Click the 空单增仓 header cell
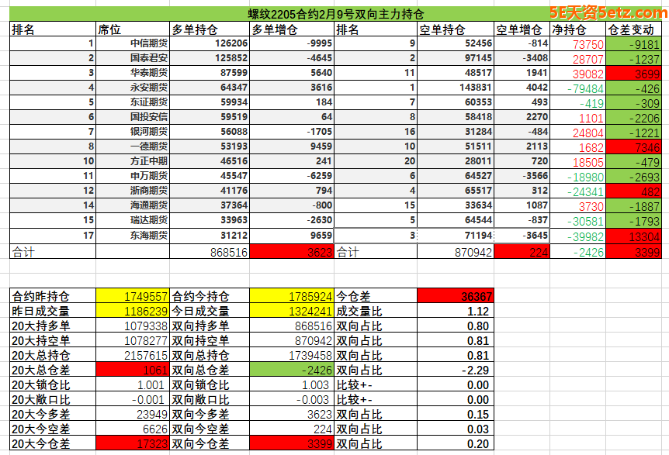The width and height of the screenshot is (669, 455). (x=522, y=29)
